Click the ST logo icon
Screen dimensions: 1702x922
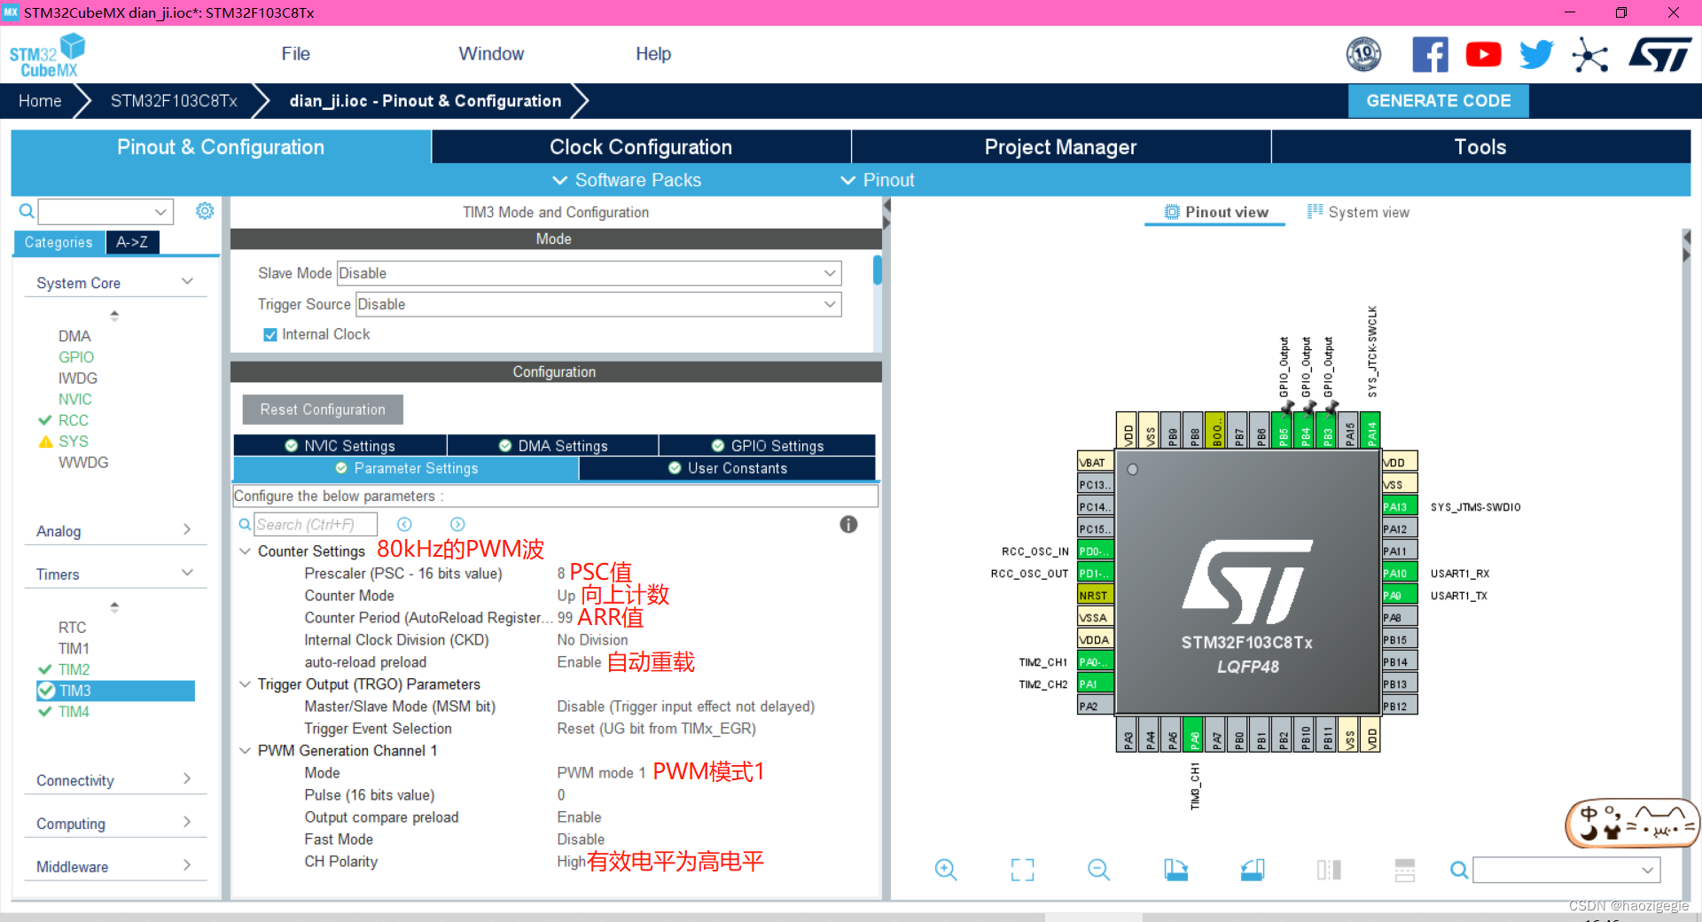coord(1659,55)
